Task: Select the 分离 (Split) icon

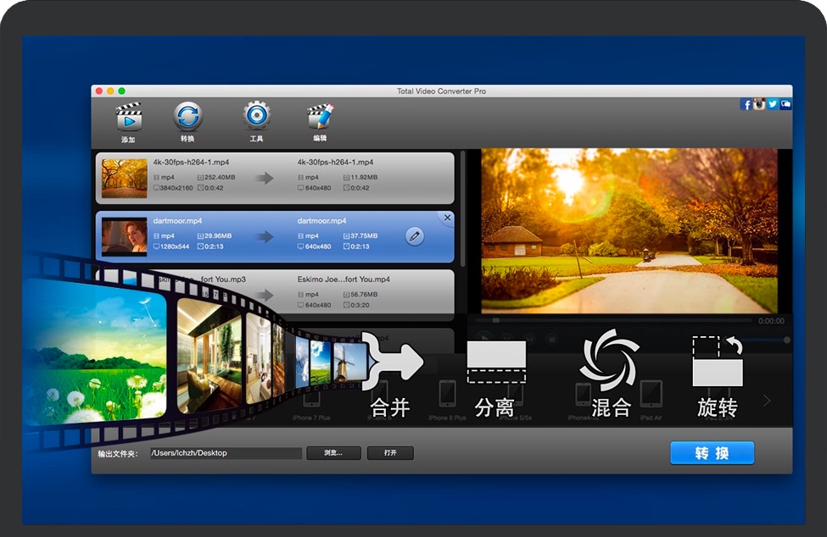Action: pos(495,363)
